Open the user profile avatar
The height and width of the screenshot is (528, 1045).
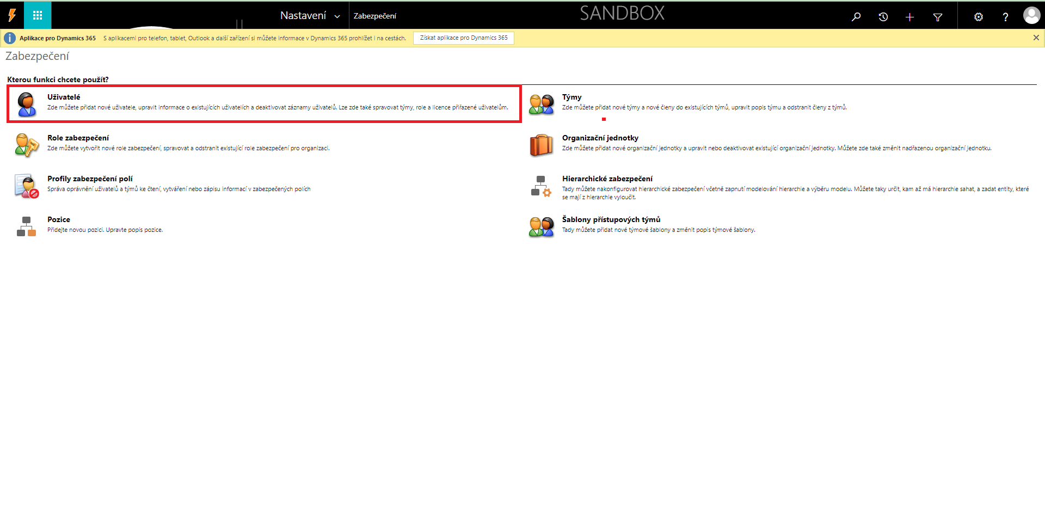pyautogui.click(x=1031, y=16)
